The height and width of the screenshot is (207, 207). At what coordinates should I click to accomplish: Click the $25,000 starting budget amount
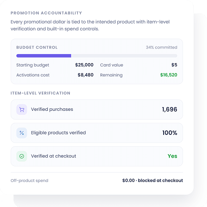84,65
